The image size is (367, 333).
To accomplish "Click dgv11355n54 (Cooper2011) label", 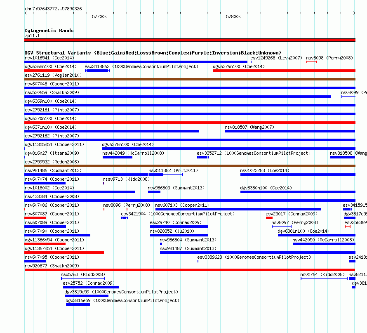I will point(54,144).
